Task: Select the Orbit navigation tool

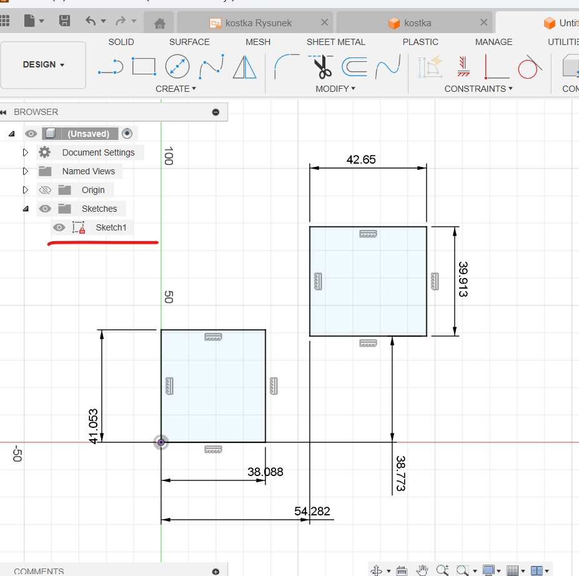Action: pyautogui.click(x=376, y=570)
